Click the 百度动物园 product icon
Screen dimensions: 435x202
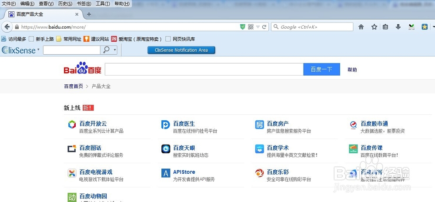coord(72,197)
